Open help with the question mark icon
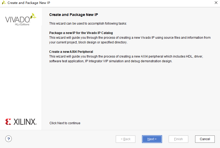This screenshot has width=220, height=148. click(9, 139)
